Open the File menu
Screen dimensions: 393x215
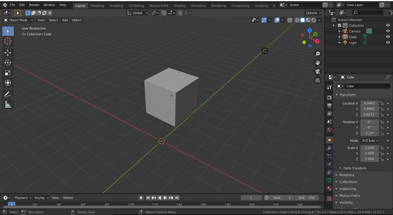pyautogui.click(x=12, y=5)
